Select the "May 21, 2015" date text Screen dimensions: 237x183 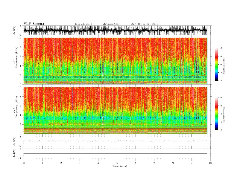tap(83, 24)
